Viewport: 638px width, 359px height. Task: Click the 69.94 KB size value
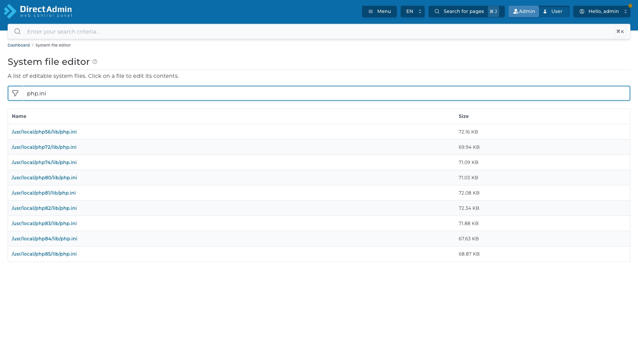click(469, 147)
